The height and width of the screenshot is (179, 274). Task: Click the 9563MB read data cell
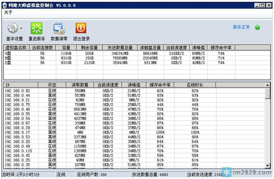pyautogui.click(x=80, y=109)
